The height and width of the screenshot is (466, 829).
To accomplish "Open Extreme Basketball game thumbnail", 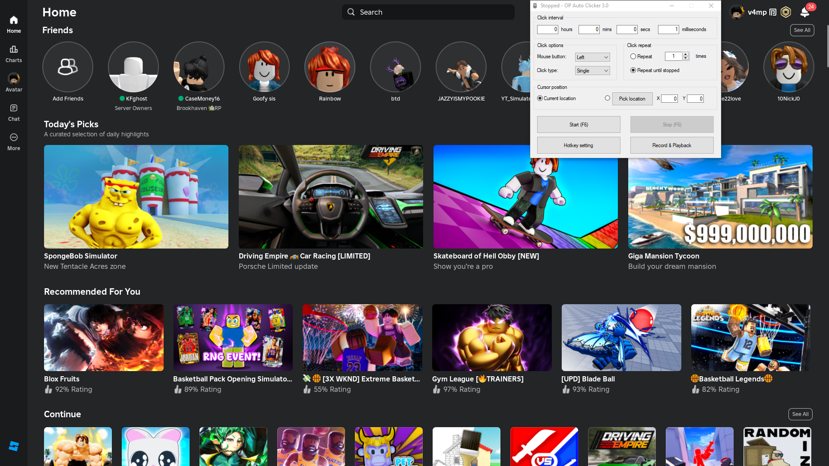I will coord(363,338).
